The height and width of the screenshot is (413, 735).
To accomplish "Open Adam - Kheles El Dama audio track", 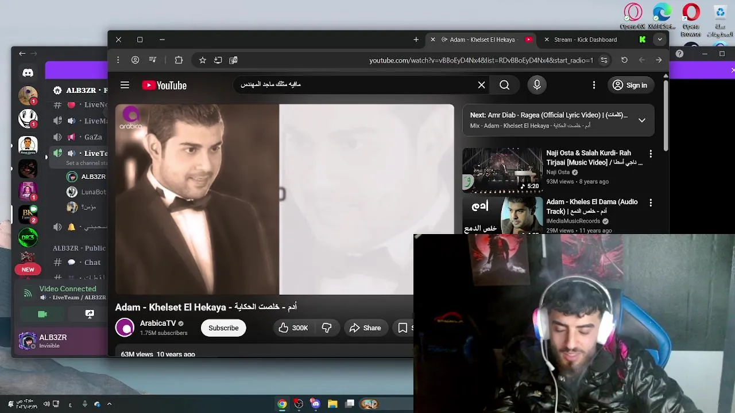I will tap(591, 206).
